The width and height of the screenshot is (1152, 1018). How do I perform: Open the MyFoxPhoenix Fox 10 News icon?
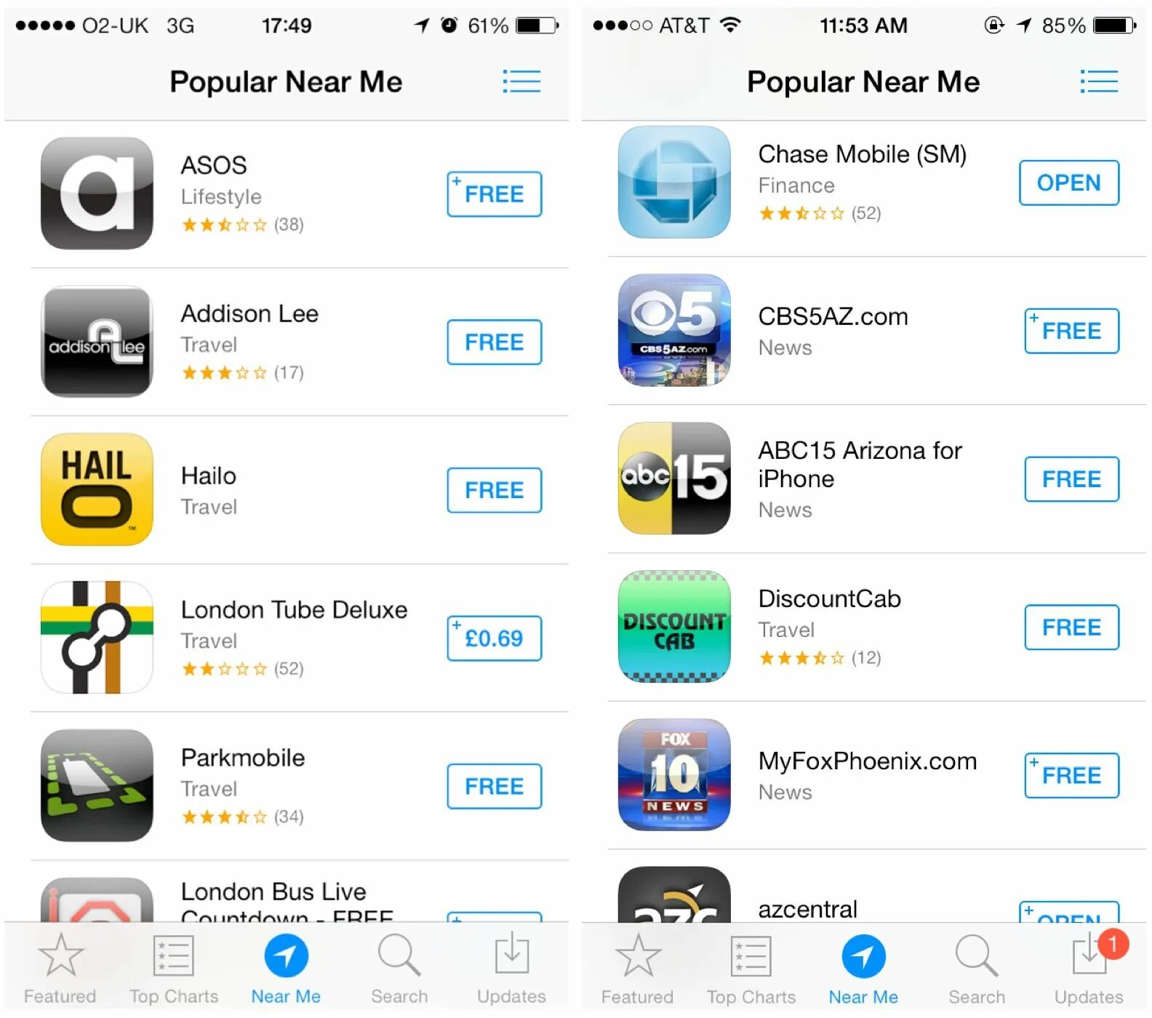[674, 774]
